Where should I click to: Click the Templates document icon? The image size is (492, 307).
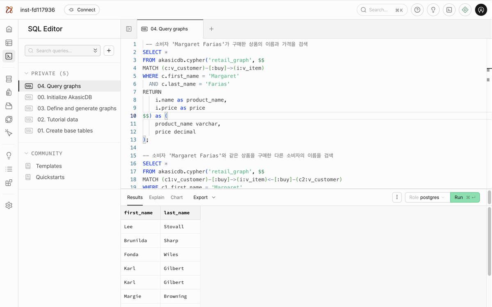(x=28, y=166)
